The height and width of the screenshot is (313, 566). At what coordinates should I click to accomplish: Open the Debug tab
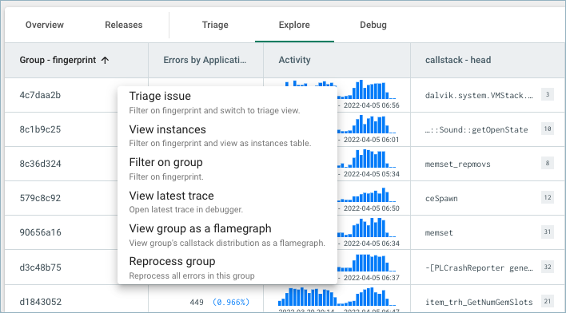point(373,25)
